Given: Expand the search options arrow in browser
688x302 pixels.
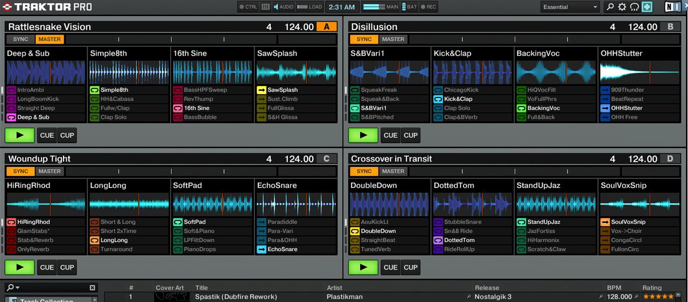Looking at the screenshot, I should tap(17, 288).
